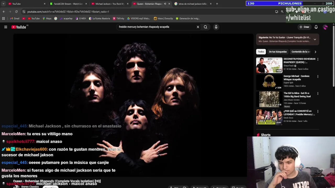
Task: Select the De tus búsquedas chip
Action: pyautogui.click(x=278, y=52)
